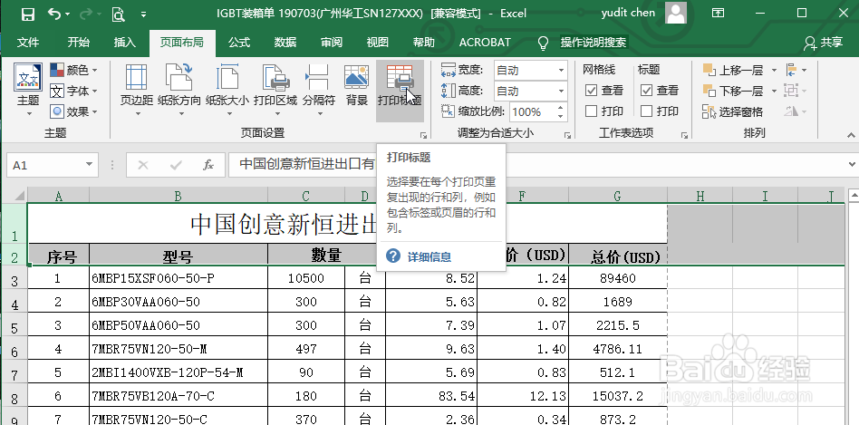This screenshot has height=425, width=859.
Task: Click the Ribbon Display Options icon
Action: tap(718, 14)
